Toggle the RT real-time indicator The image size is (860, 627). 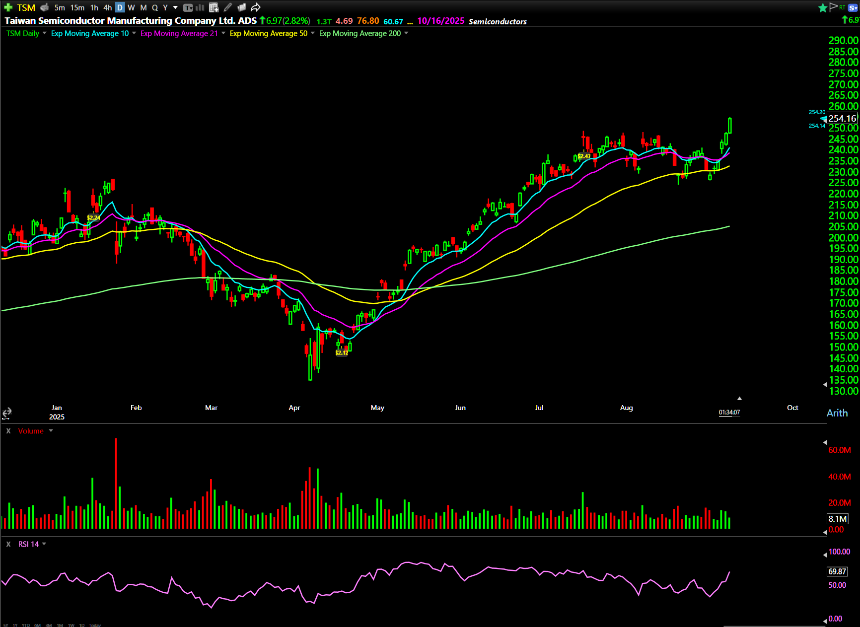click(x=842, y=7)
